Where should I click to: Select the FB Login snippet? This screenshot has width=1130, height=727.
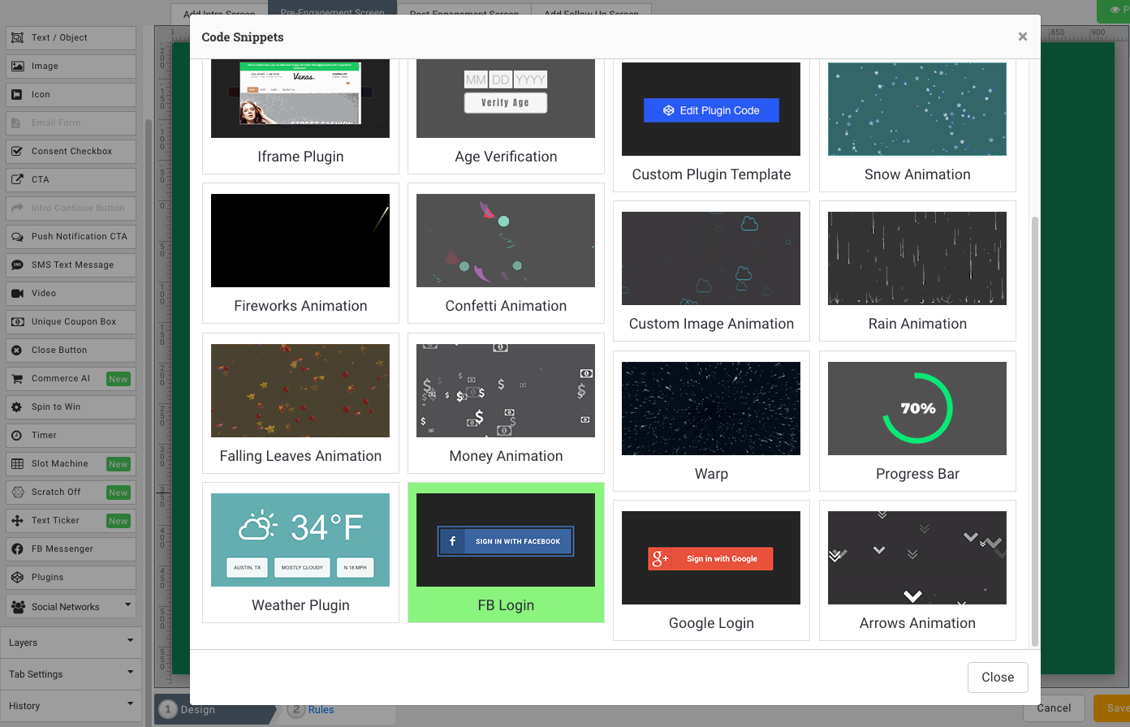506,553
